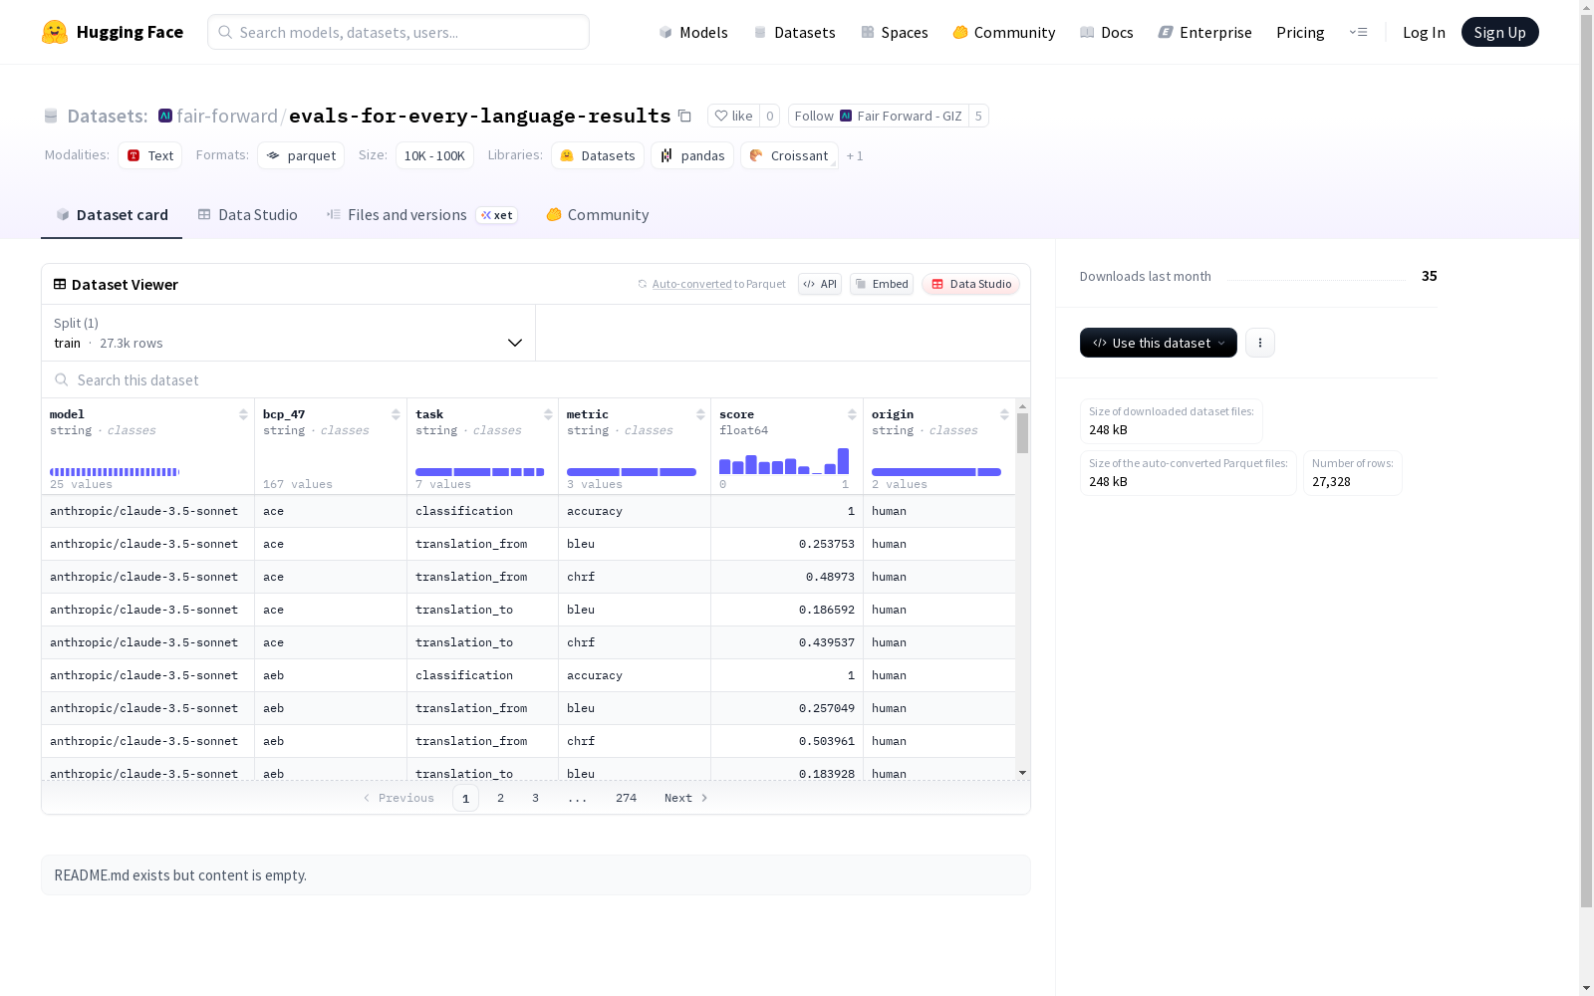Go to page 3 of results
This screenshot has width=1594, height=996.
[535, 798]
